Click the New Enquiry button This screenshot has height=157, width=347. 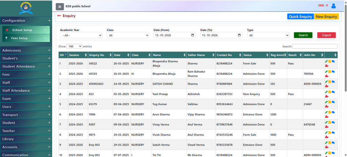(326, 17)
